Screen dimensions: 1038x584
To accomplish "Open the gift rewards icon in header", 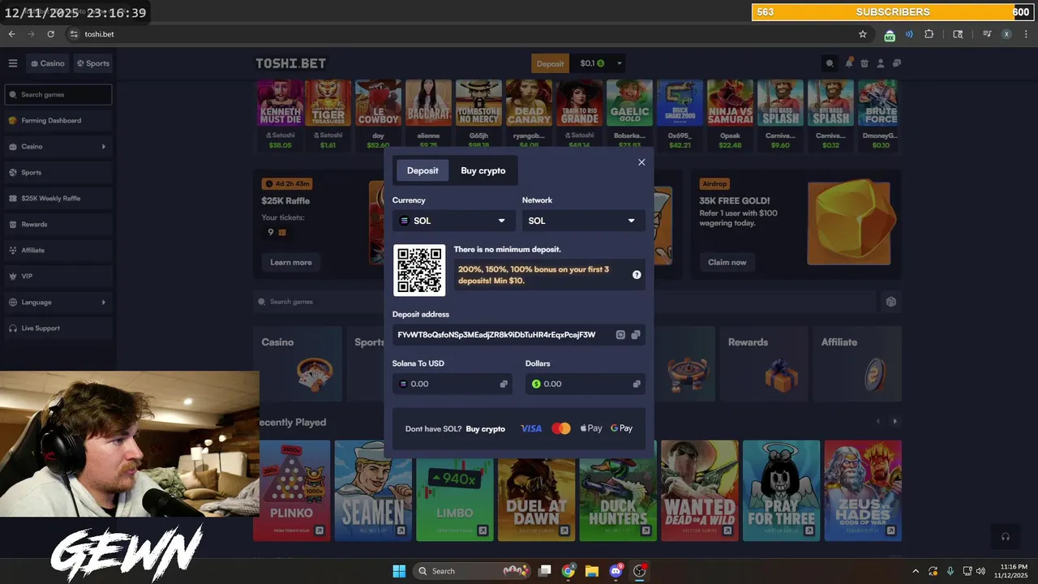I will click(864, 63).
